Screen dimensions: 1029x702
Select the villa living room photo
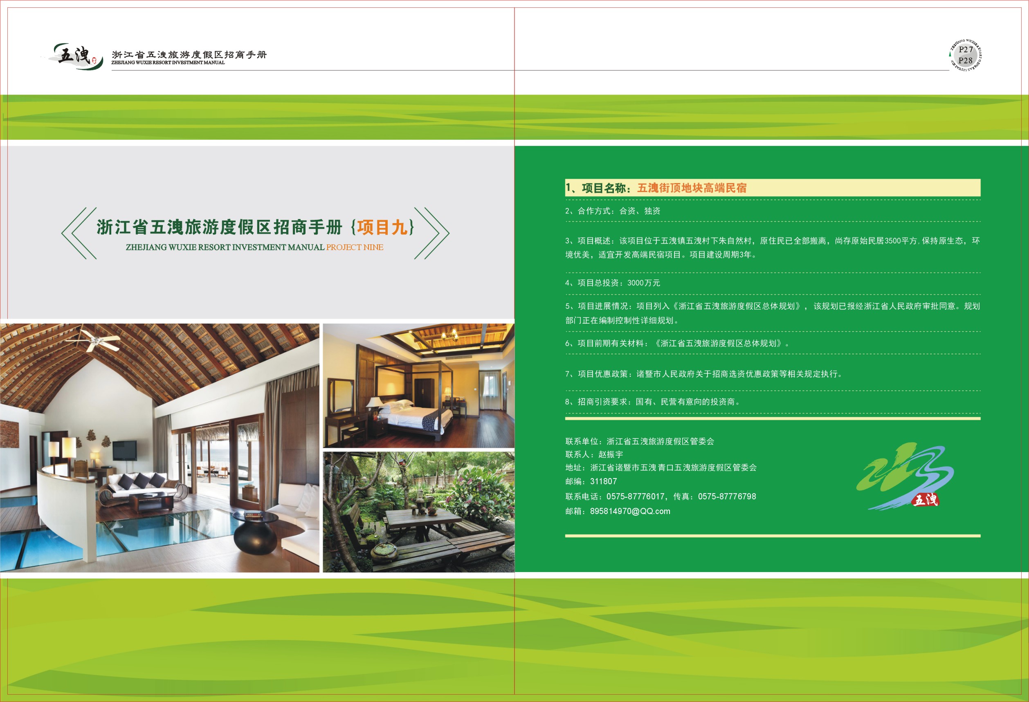pyautogui.click(x=160, y=448)
